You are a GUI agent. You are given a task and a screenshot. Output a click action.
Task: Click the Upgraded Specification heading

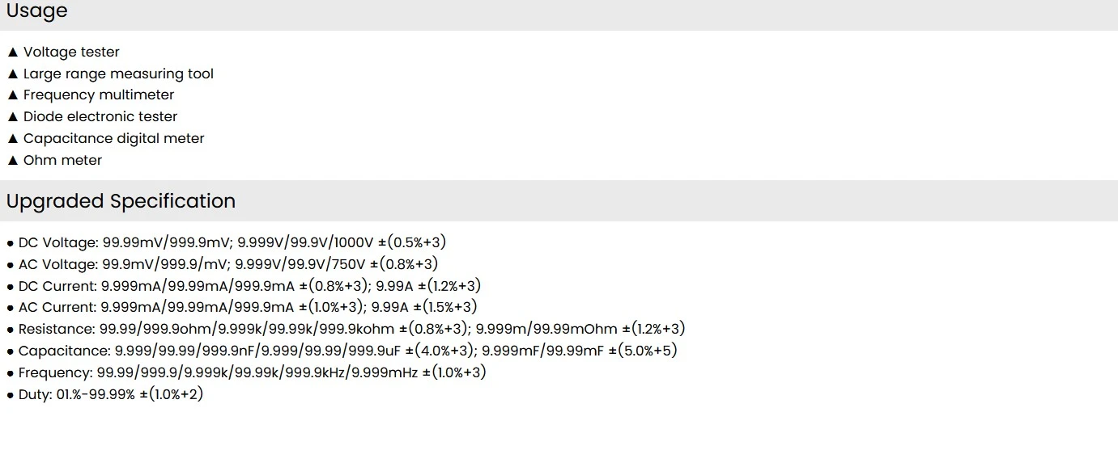click(x=121, y=201)
